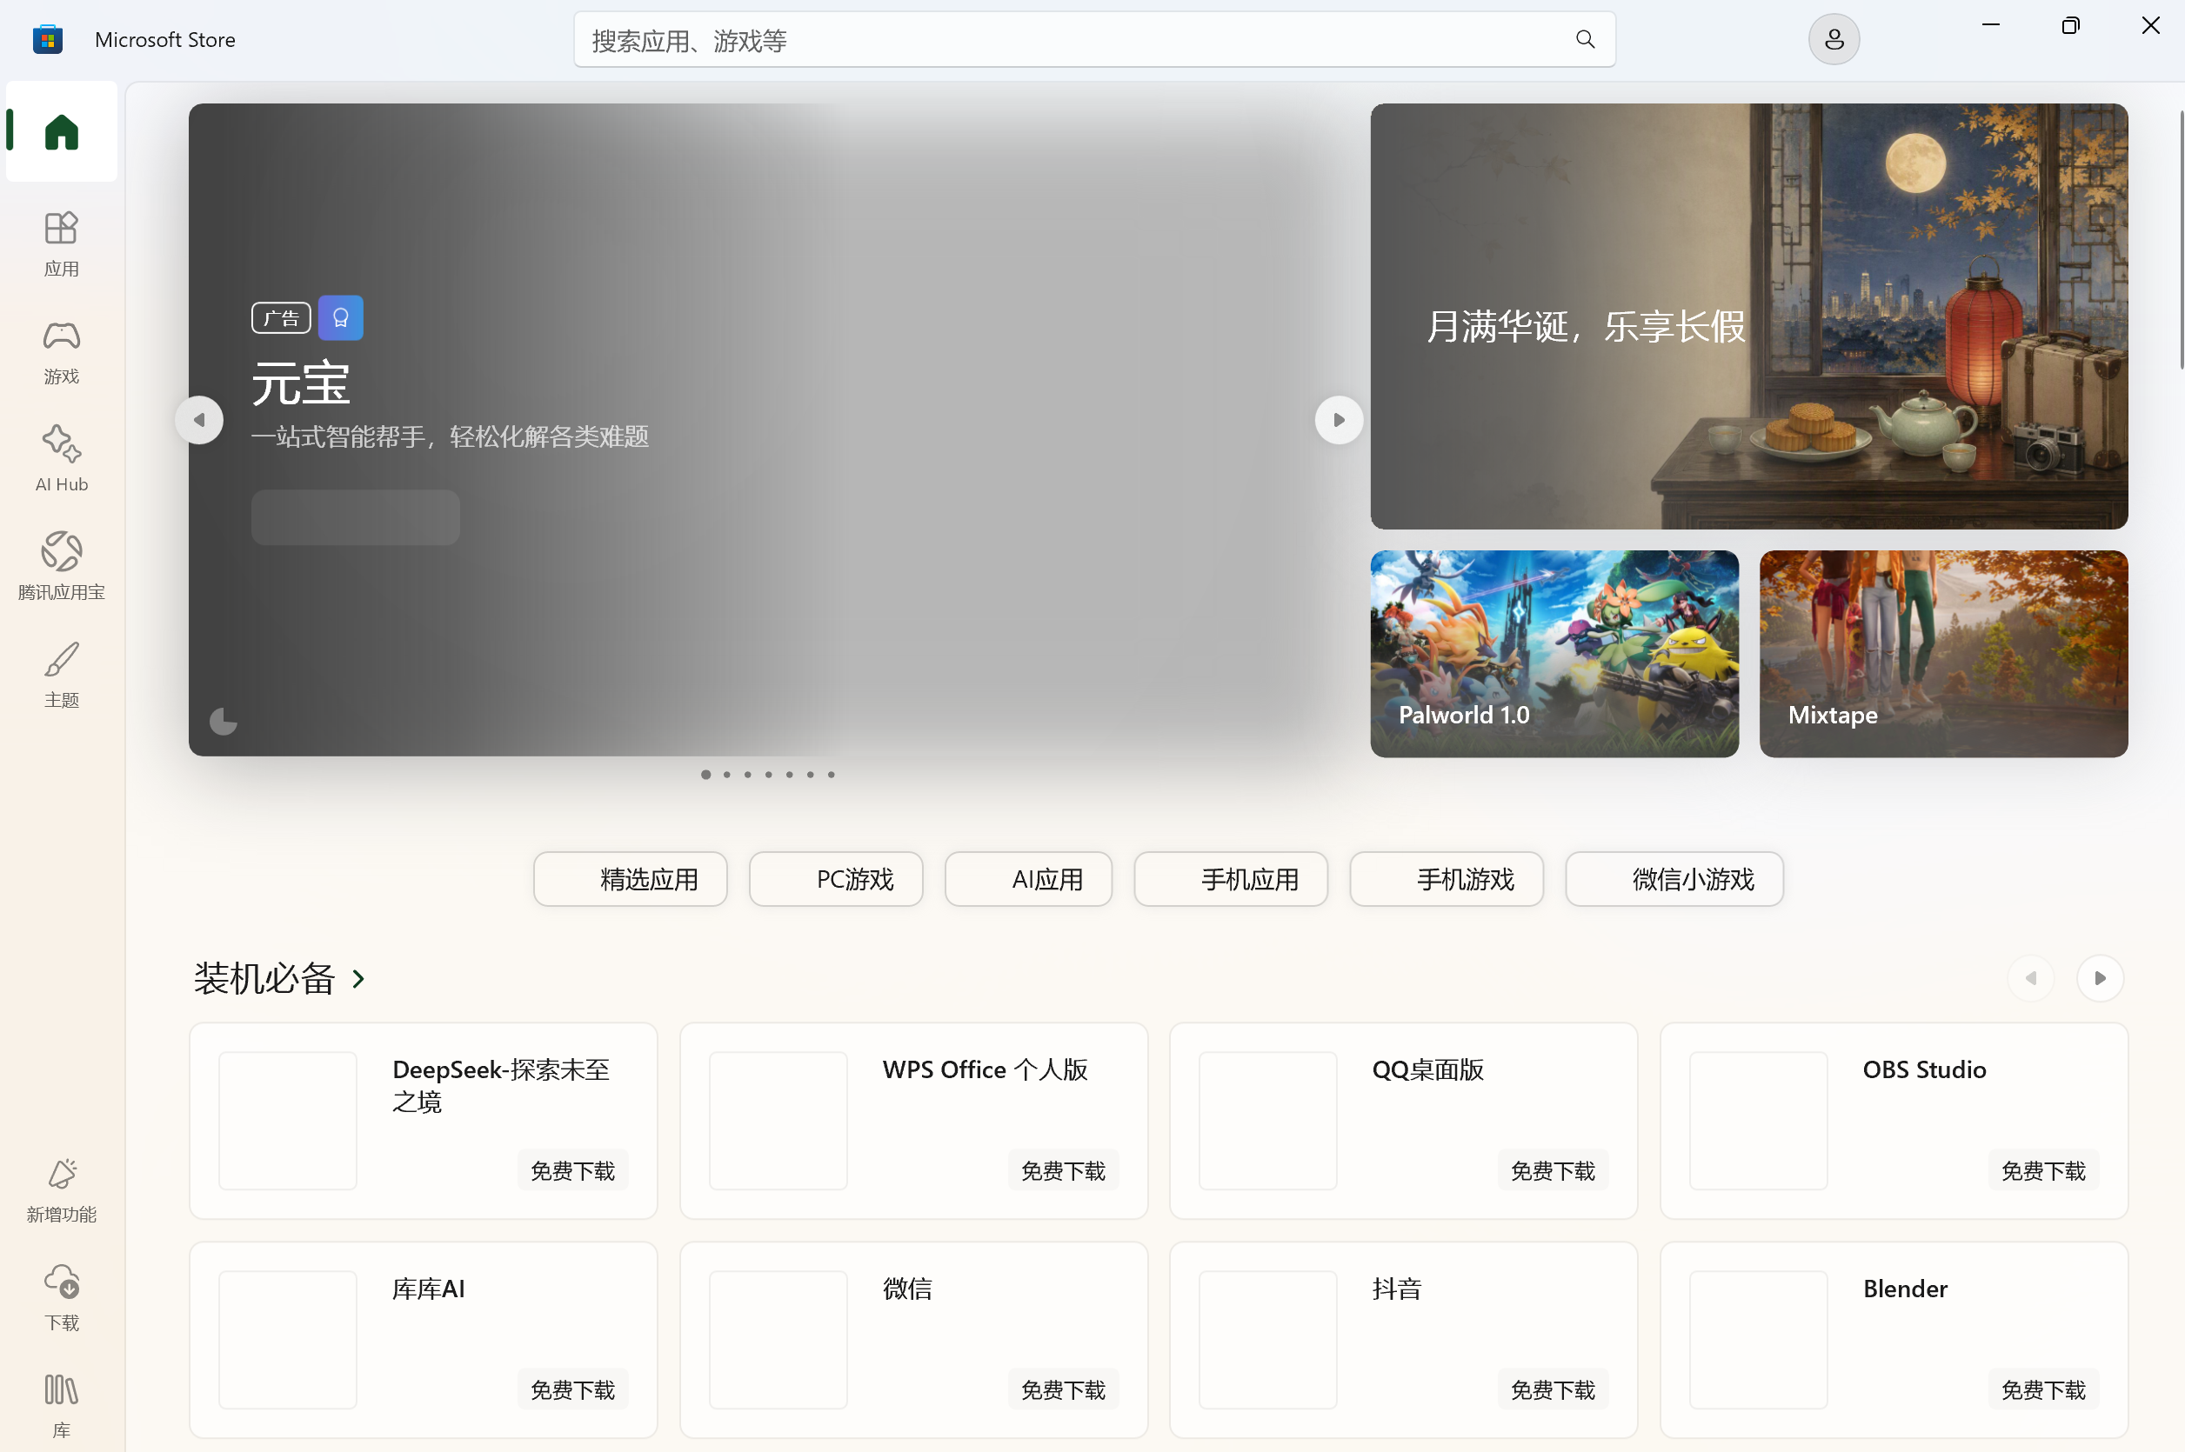Click 免费下载 for 微信

click(x=1063, y=1390)
